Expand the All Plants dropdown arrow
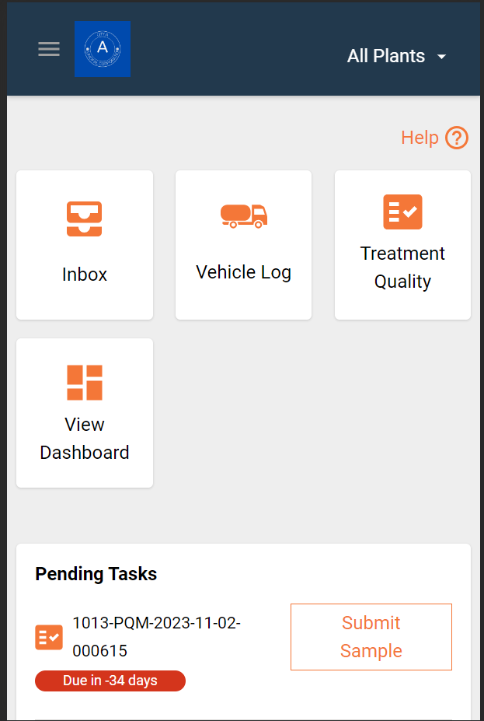 click(x=442, y=57)
